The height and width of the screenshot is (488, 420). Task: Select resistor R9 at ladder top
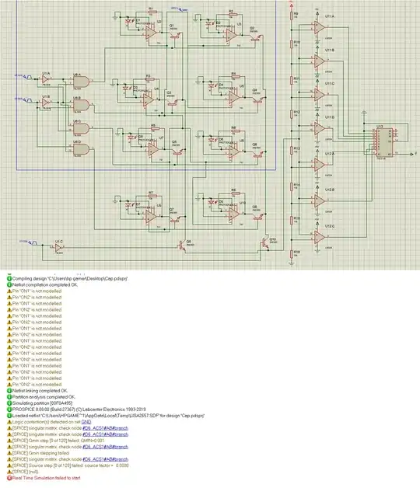[x=292, y=16]
